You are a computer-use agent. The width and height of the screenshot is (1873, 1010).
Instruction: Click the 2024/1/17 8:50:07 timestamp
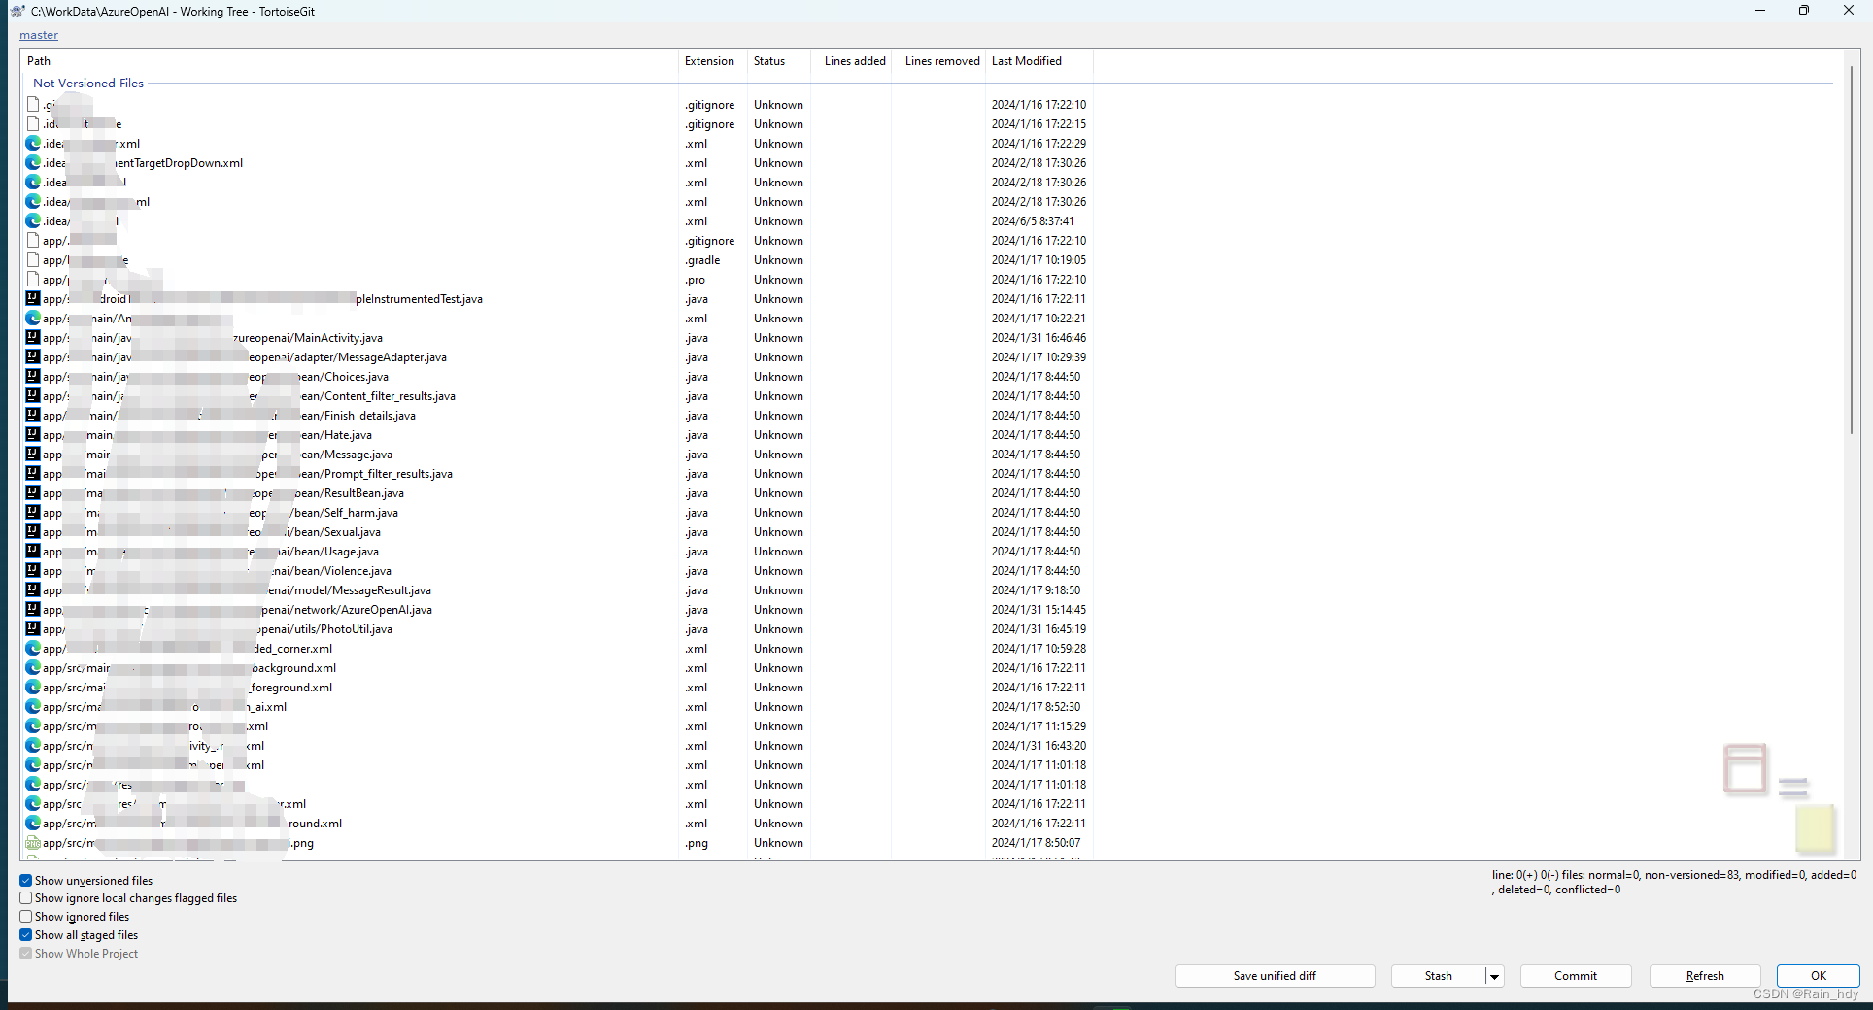(x=1036, y=843)
